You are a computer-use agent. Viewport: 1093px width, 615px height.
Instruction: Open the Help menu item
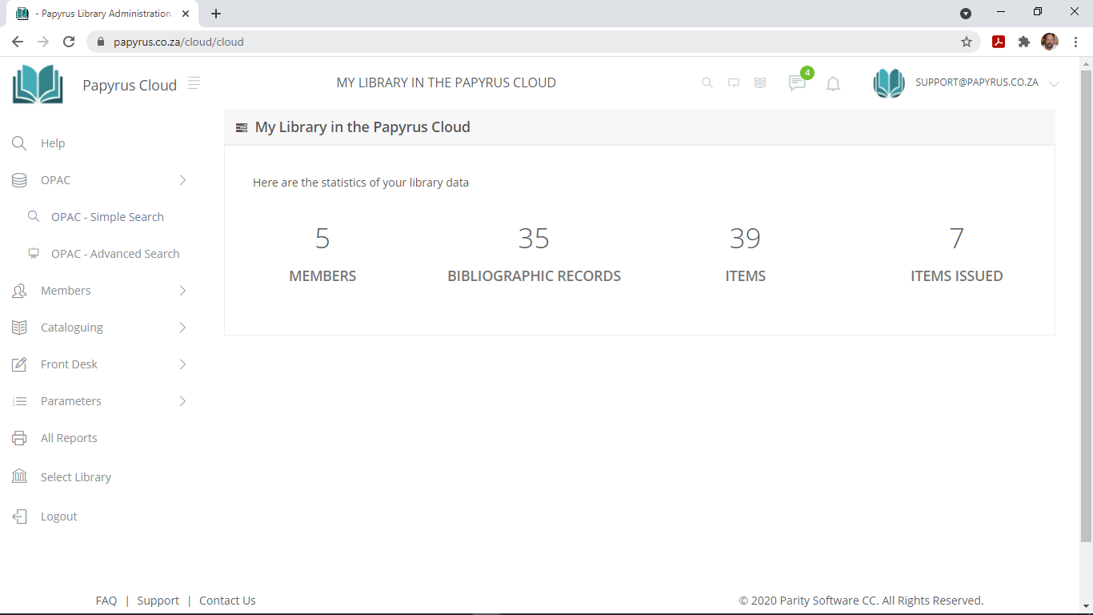tap(53, 143)
